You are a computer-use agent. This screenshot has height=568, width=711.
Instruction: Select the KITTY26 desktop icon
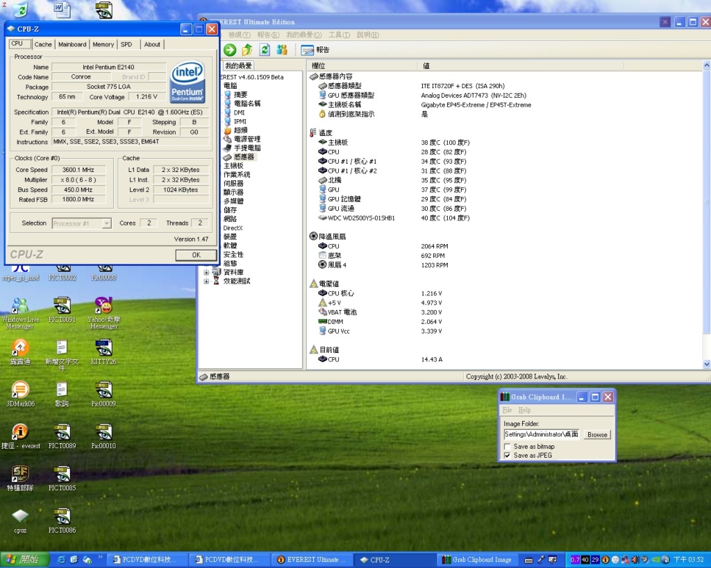103,352
